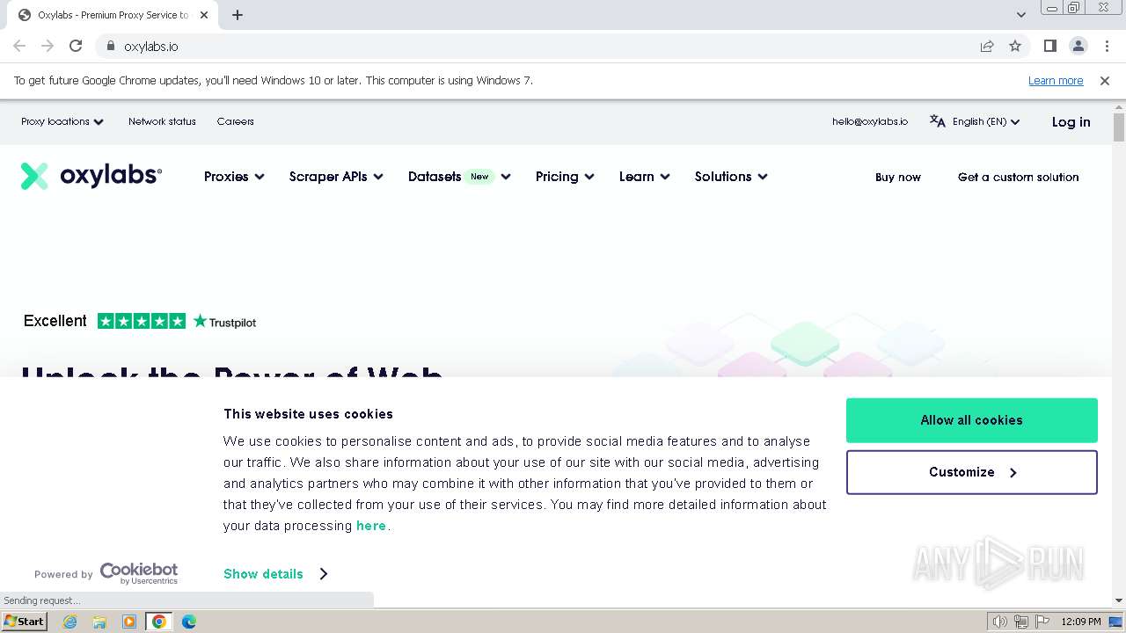Expand the Solutions menu
The height and width of the screenshot is (633, 1126).
pos(731,177)
